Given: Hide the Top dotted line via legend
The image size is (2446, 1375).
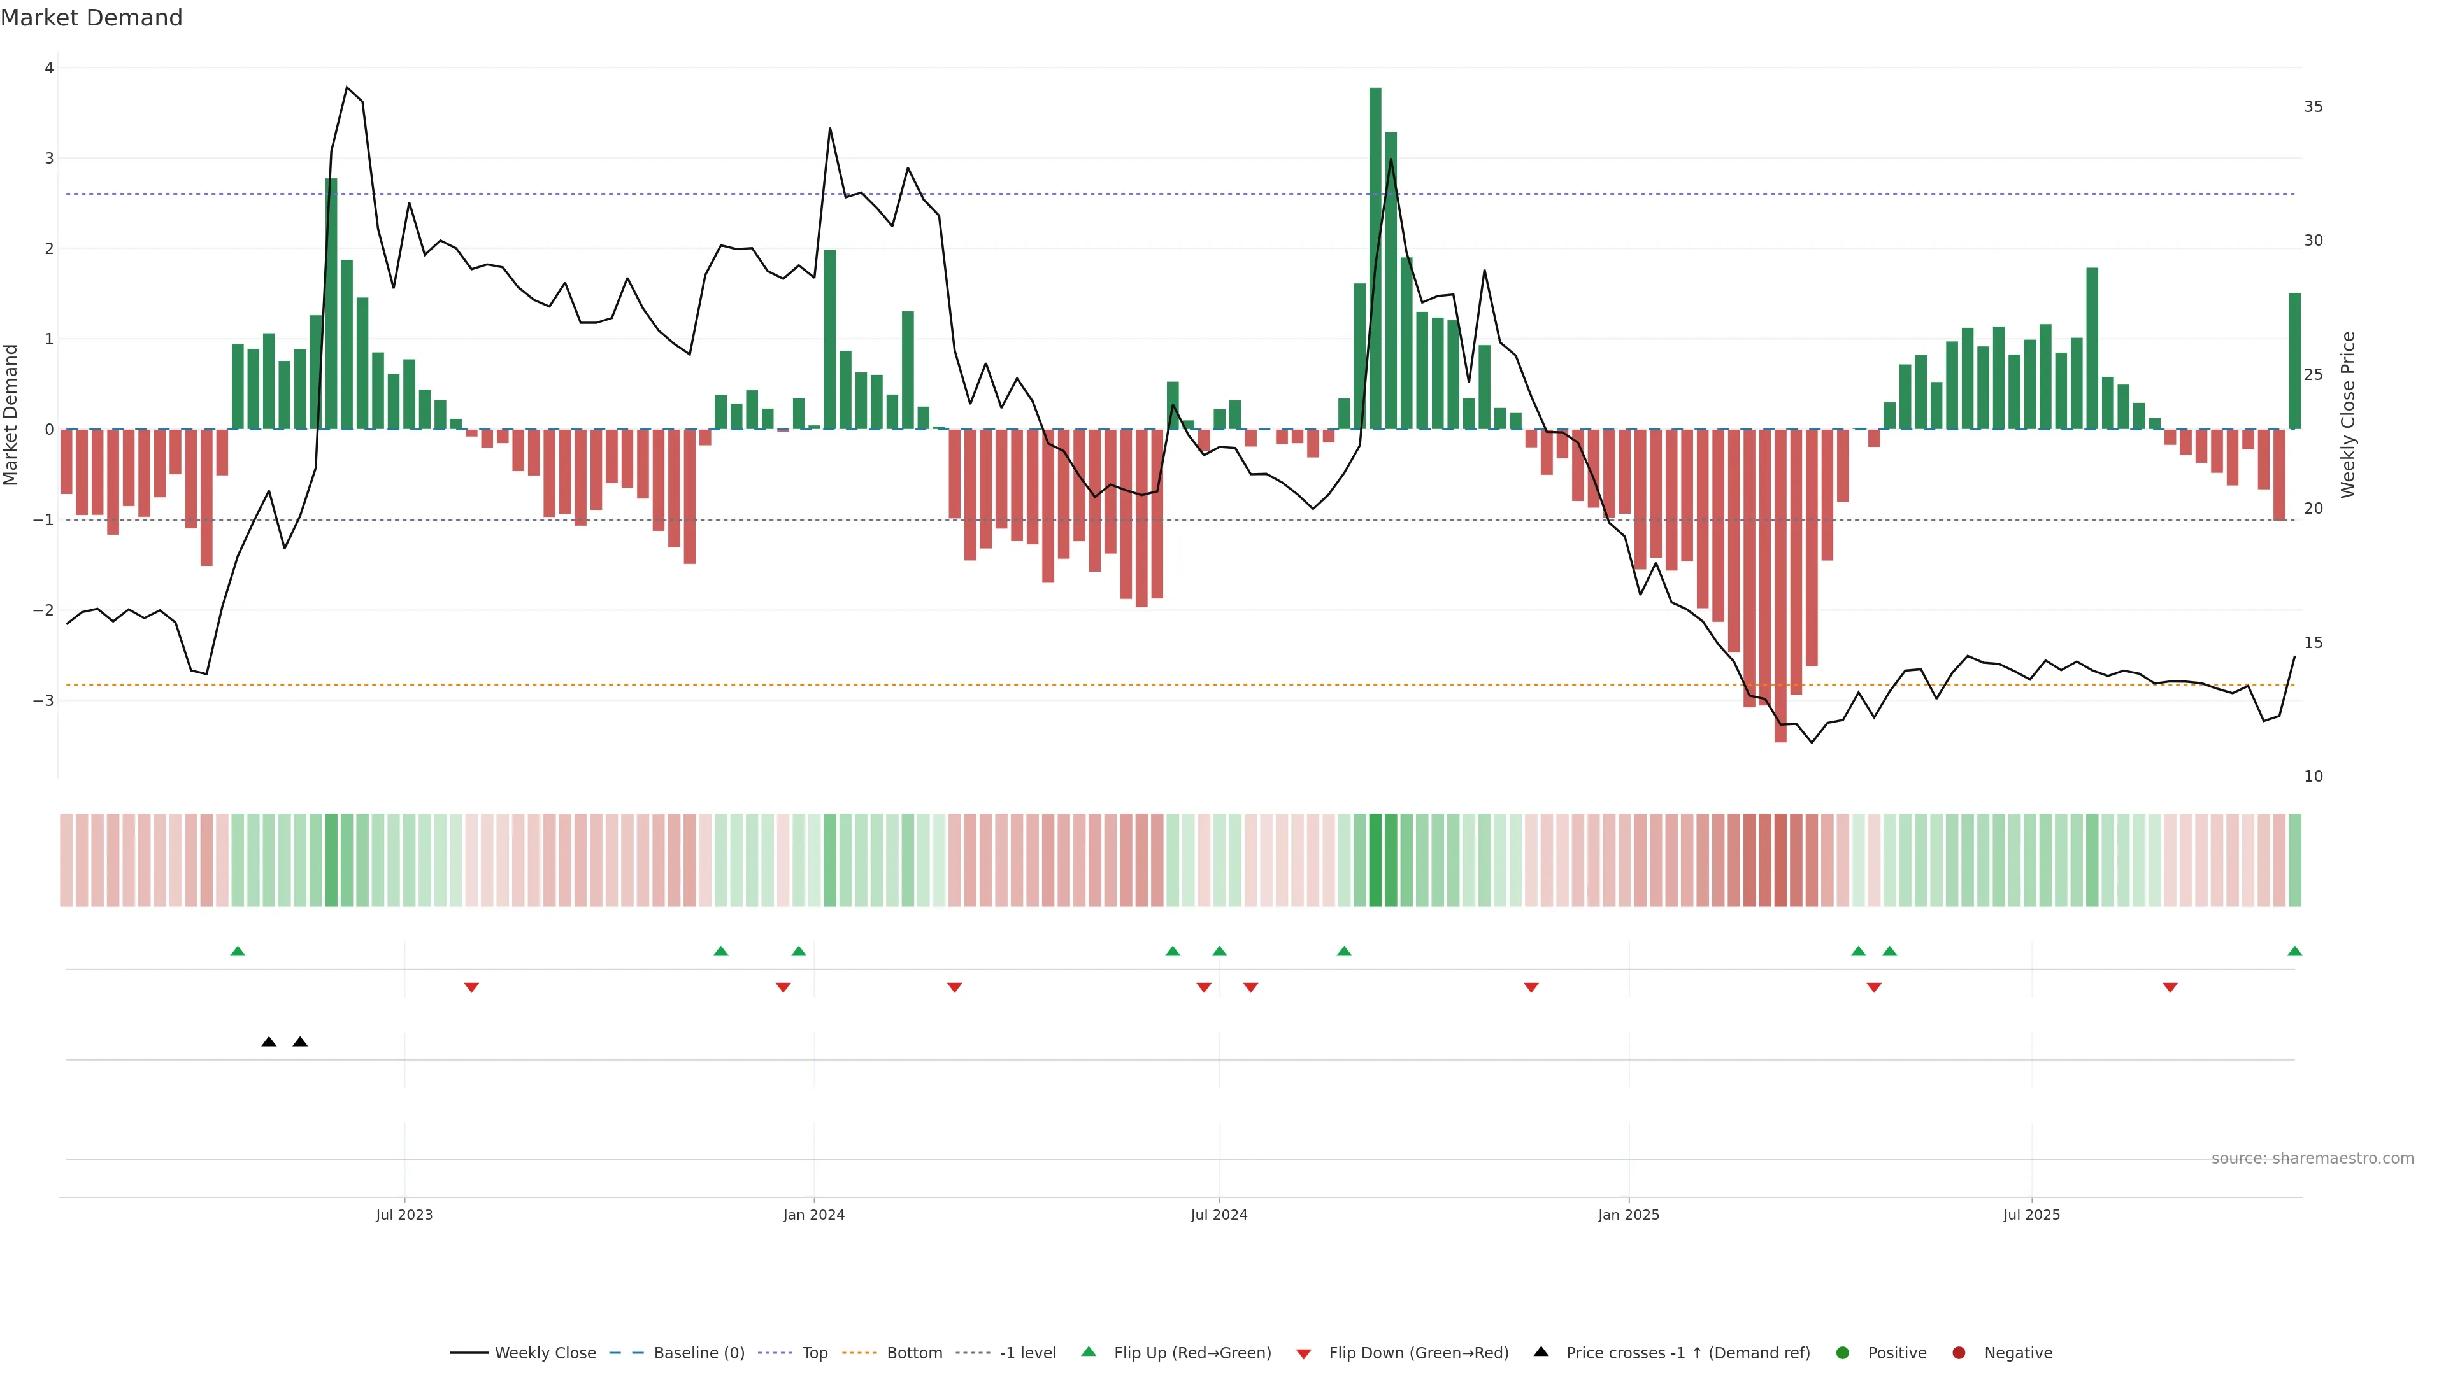Looking at the screenshot, I should point(814,1353).
